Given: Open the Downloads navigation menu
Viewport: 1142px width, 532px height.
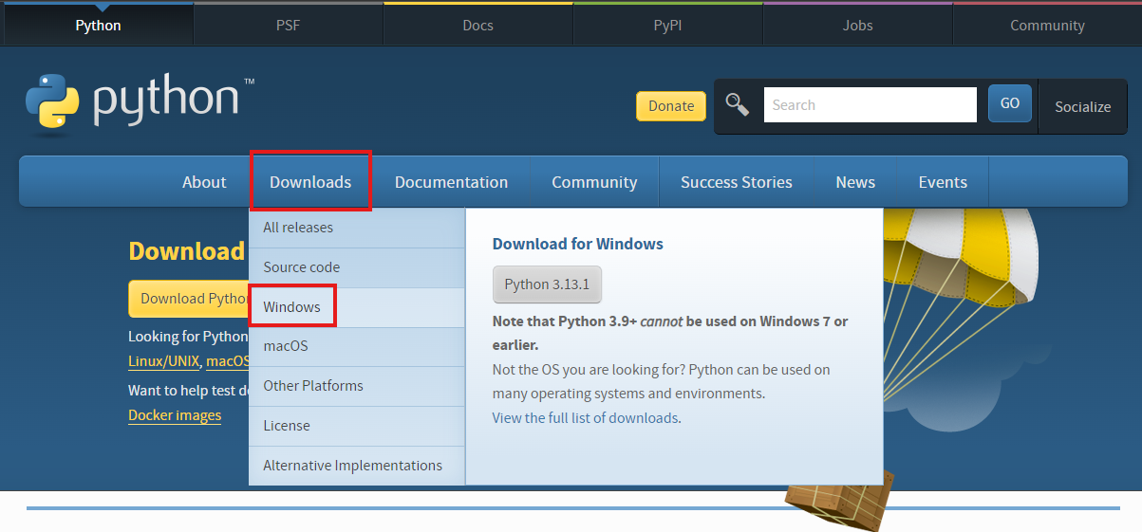Looking at the screenshot, I should tap(310, 182).
